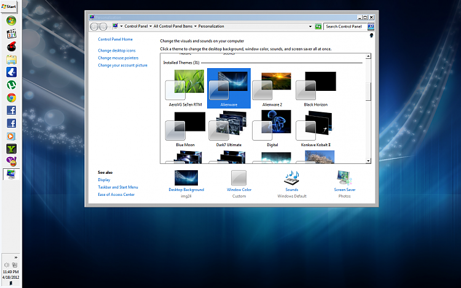
Task: Open the Windows Media Player taskbar icon
Action: click(x=11, y=136)
